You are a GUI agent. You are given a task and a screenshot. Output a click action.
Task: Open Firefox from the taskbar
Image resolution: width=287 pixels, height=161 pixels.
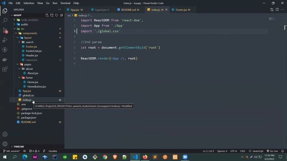(x=145, y=157)
